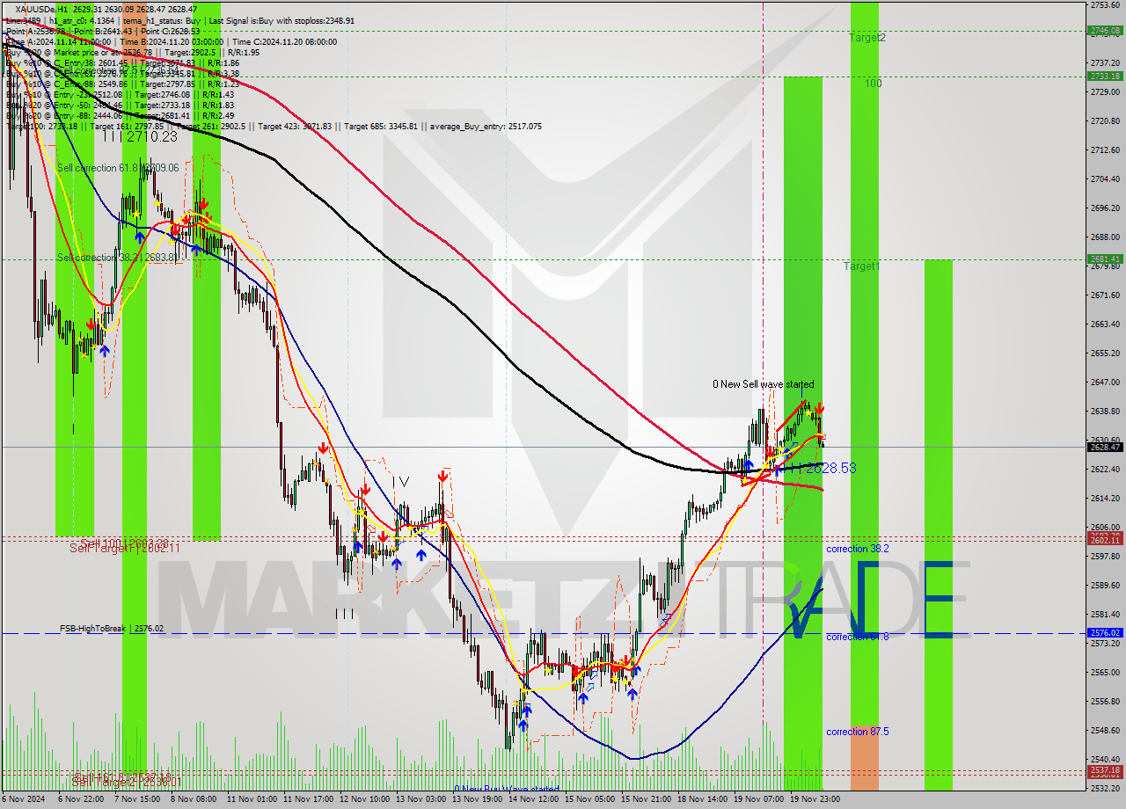Click the '18 Nov 14:00' time axis label
The width and height of the screenshot is (1126, 809).
pos(702,799)
